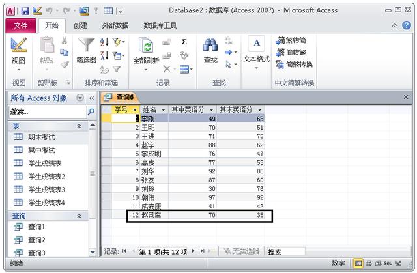Click the Text Format A icon
This screenshot has height=273, width=417.
click(257, 44)
